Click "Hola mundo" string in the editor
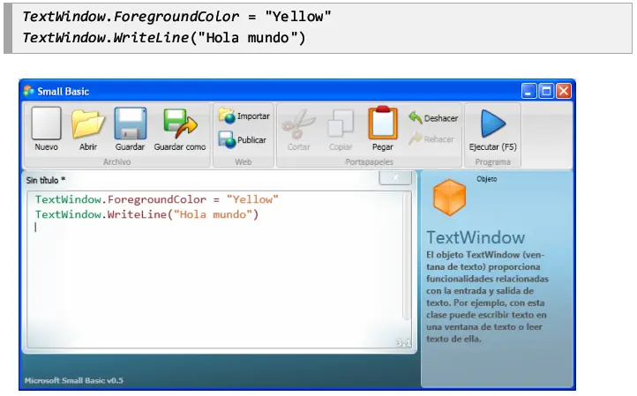The width and height of the screenshot is (637, 396). 213,214
